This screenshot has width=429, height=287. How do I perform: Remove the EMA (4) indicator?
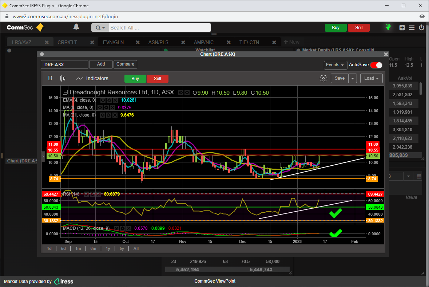point(115,100)
